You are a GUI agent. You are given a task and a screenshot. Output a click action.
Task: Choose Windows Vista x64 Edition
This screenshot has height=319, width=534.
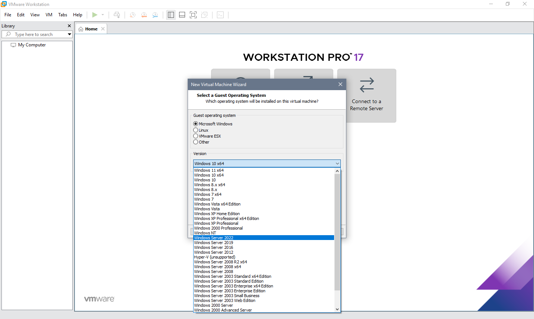pyautogui.click(x=264, y=204)
